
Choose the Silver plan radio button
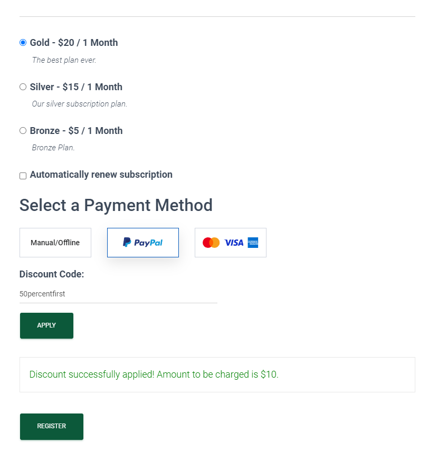[x=23, y=87]
